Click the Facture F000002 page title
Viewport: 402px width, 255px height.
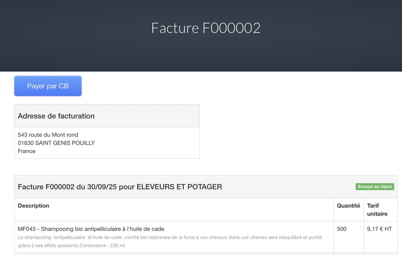(x=206, y=28)
